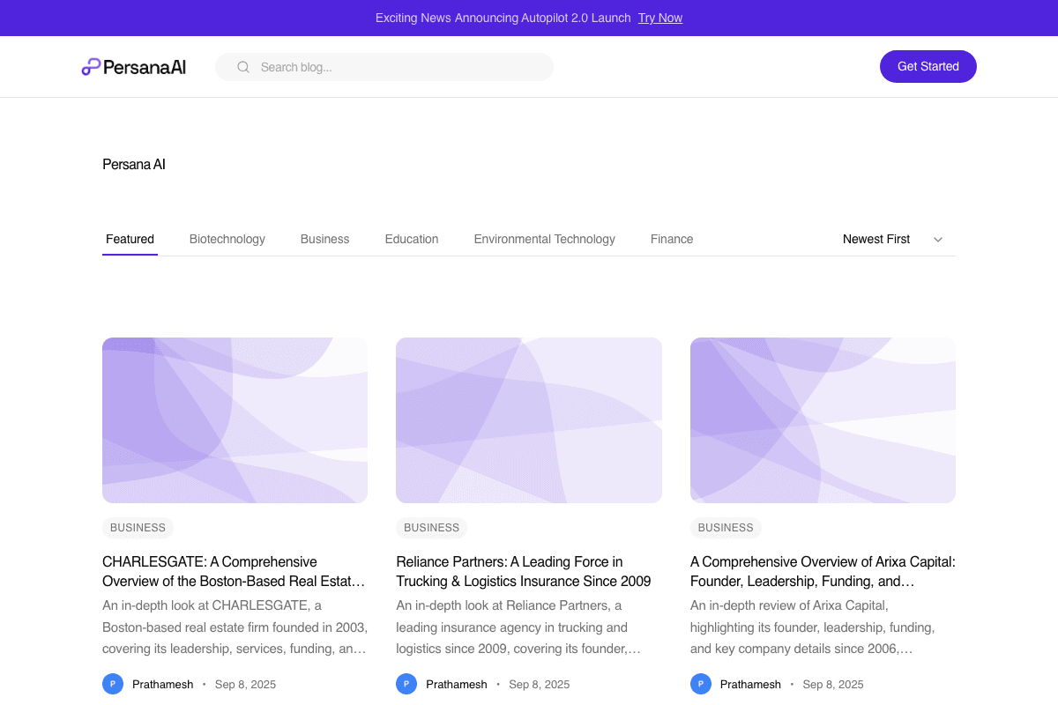
Task: Switch to the Business tab
Action: (324, 239)
